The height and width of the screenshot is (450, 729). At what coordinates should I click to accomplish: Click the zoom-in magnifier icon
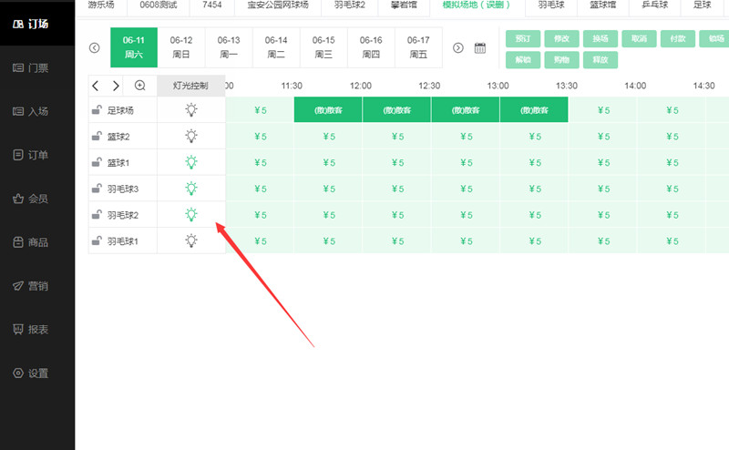coord(139,86)
